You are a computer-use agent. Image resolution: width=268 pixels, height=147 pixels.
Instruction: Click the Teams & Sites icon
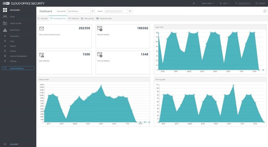(5, 23)
